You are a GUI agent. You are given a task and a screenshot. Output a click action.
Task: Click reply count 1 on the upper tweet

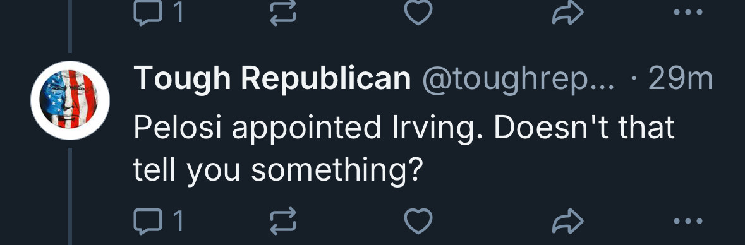(178, 13)
